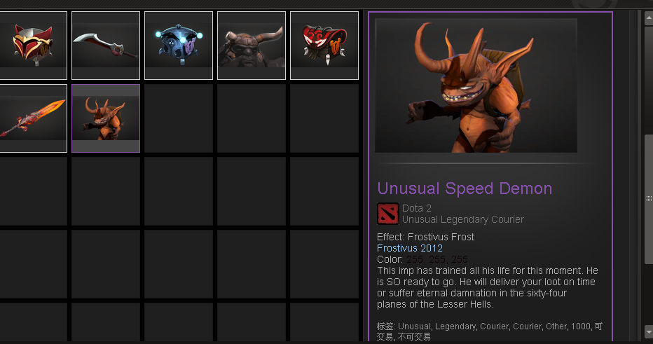Select the flaming orange sword item
Image resolution: width=653 pixels, height=344 pixels.
[33, 118]
